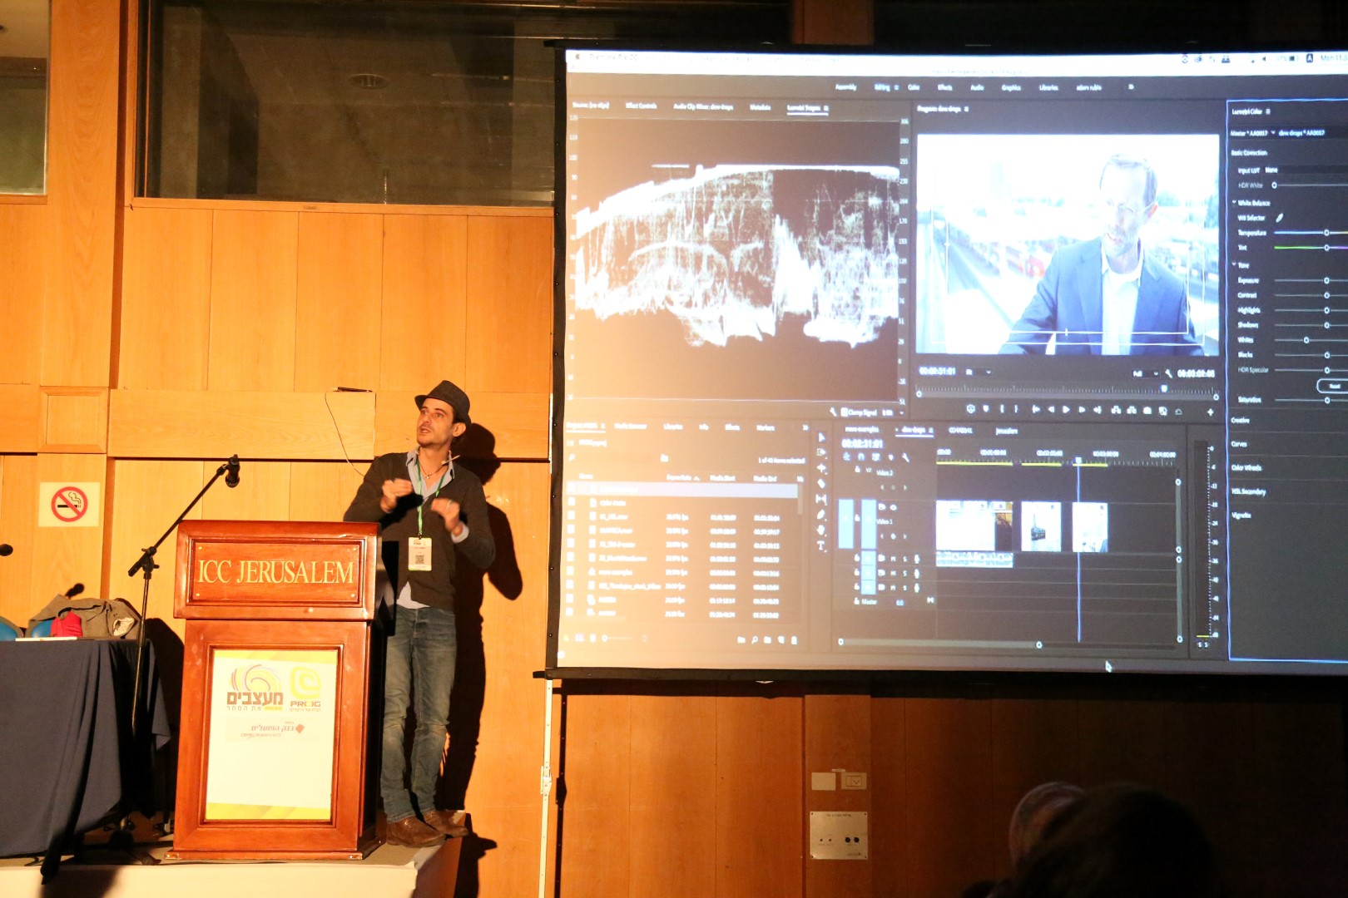The image size is (1348, 898).
Task: Click the WB Selector eyedropper
Action: tap(1281, 218)
